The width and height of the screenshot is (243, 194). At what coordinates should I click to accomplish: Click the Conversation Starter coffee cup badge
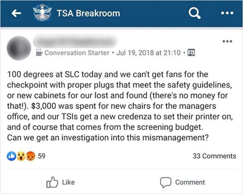(39, 53)
